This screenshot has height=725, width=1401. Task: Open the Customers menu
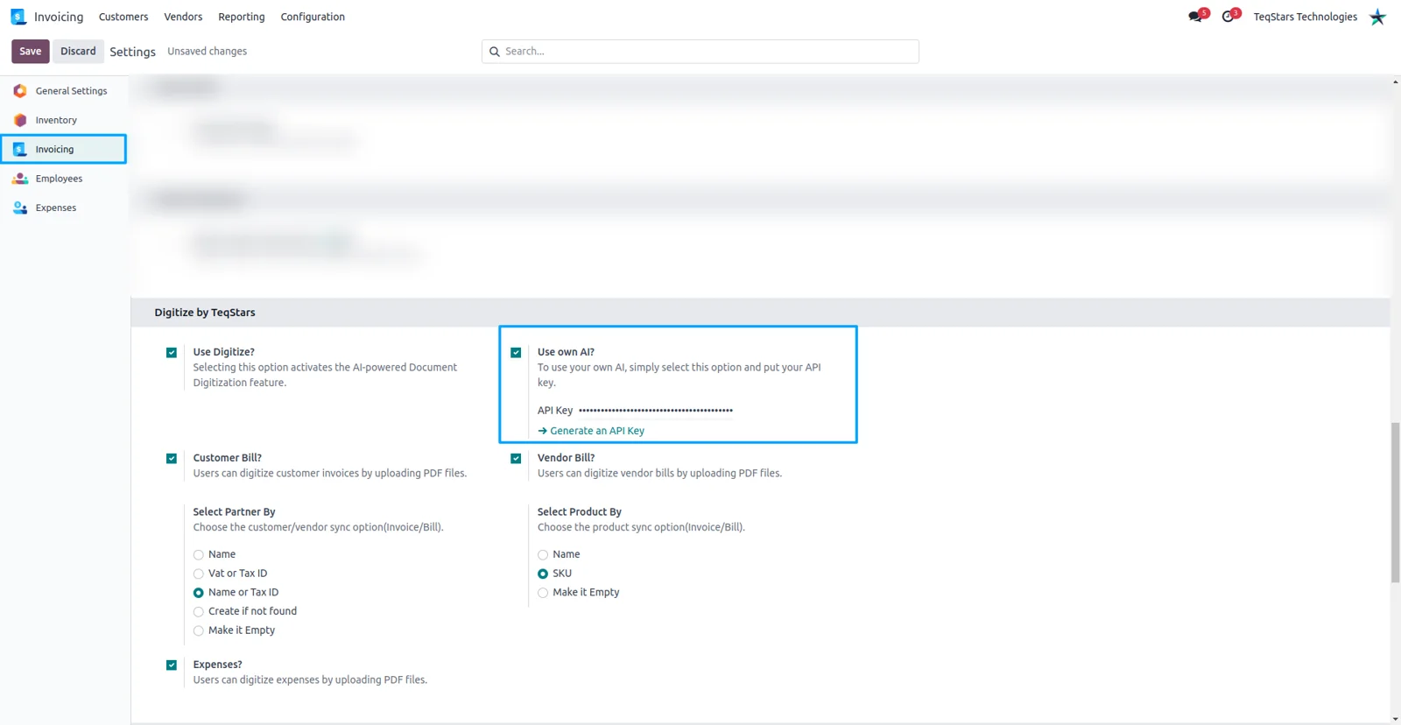123,17
